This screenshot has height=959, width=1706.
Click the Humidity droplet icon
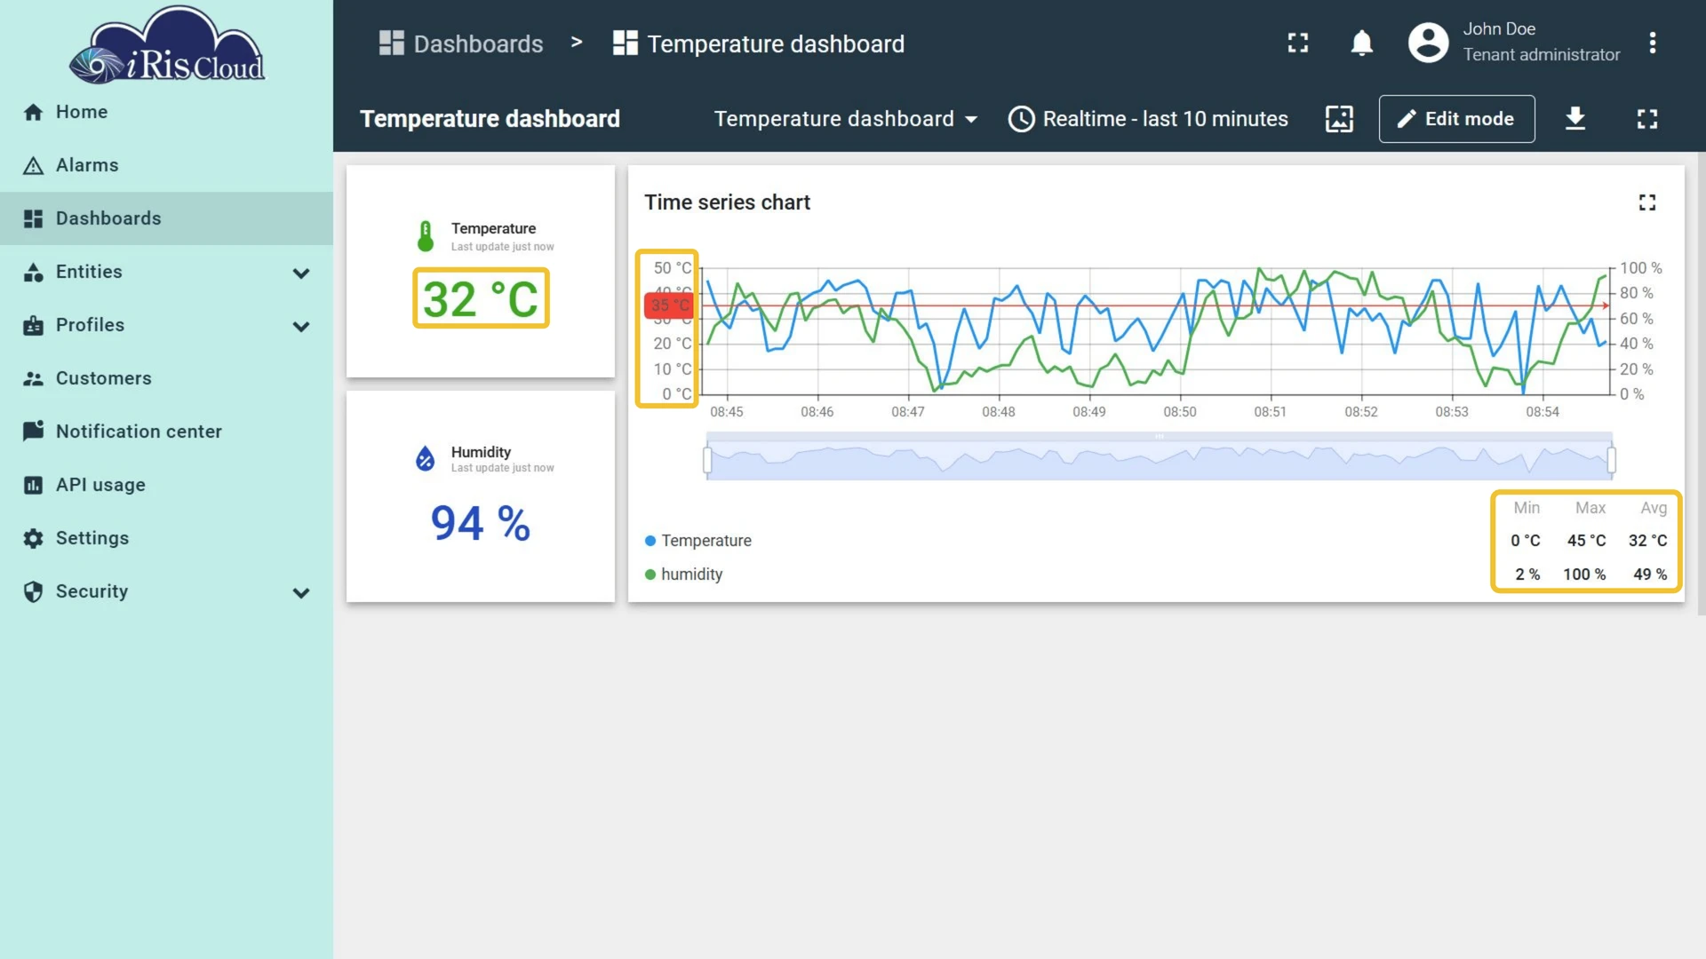[426, 458]
